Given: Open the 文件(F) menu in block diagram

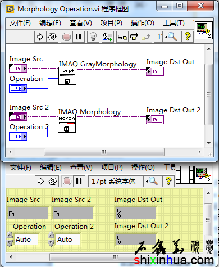Looking at the screenshot, I should (x=20, y=23).
